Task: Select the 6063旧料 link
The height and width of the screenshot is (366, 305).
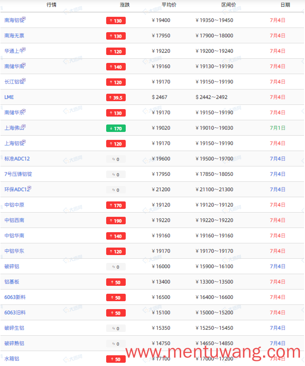Action: tap(15, 313)
